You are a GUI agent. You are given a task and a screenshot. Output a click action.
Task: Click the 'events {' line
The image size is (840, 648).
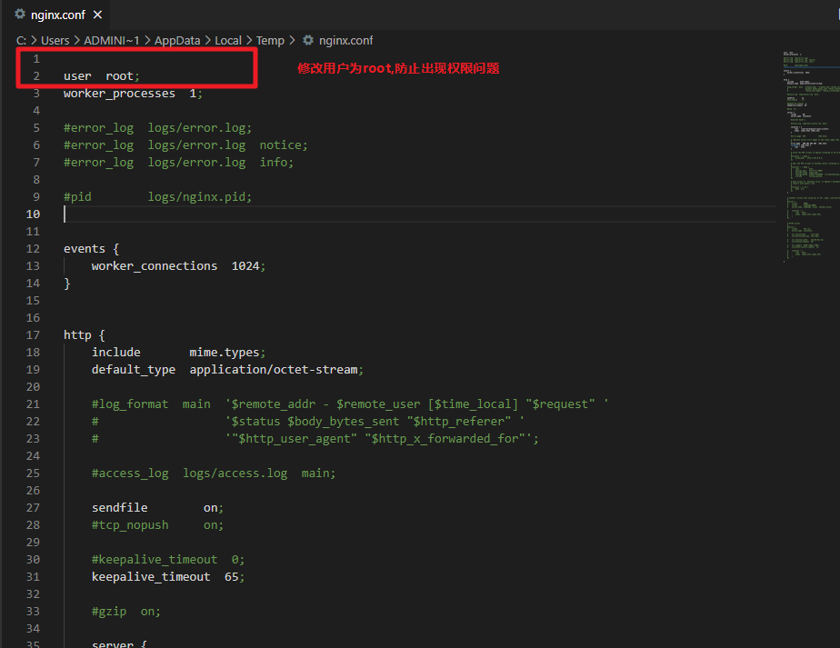point(91,249)
